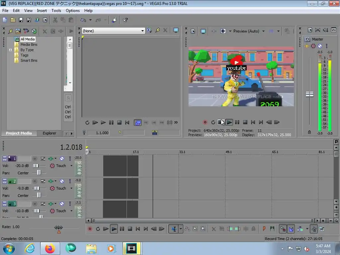
Task: Click the 17.1 ruler mark on the timeline
Action: 136,152
